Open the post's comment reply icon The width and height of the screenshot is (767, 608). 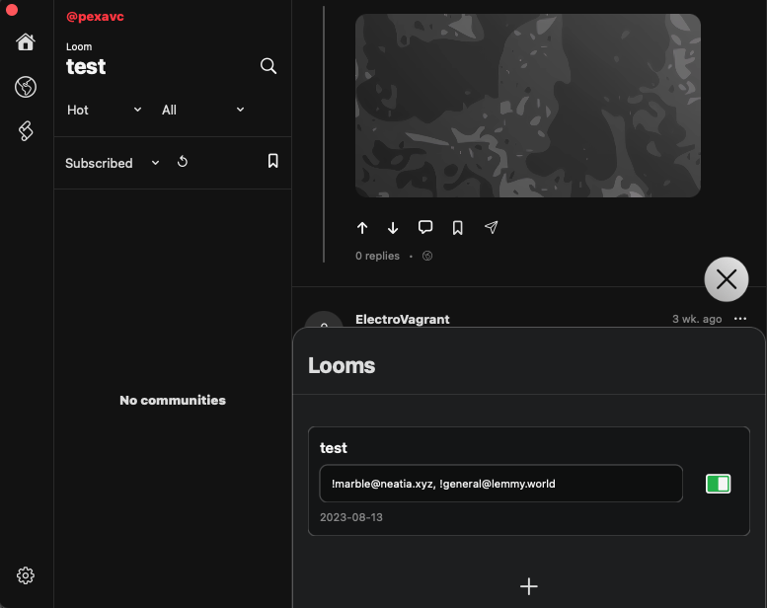[425, 227]
